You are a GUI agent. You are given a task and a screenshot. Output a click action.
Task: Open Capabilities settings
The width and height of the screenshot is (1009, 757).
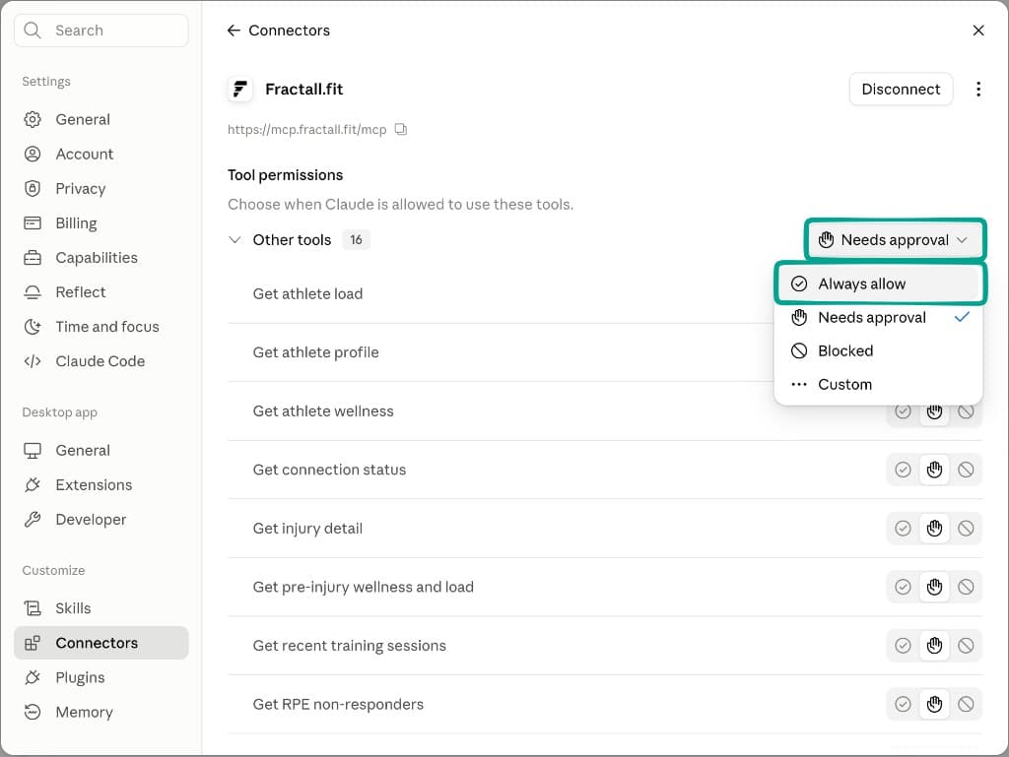point(101,258)
